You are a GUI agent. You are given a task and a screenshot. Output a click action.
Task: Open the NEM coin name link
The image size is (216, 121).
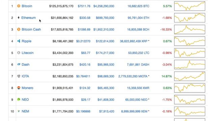click(25, 111)
